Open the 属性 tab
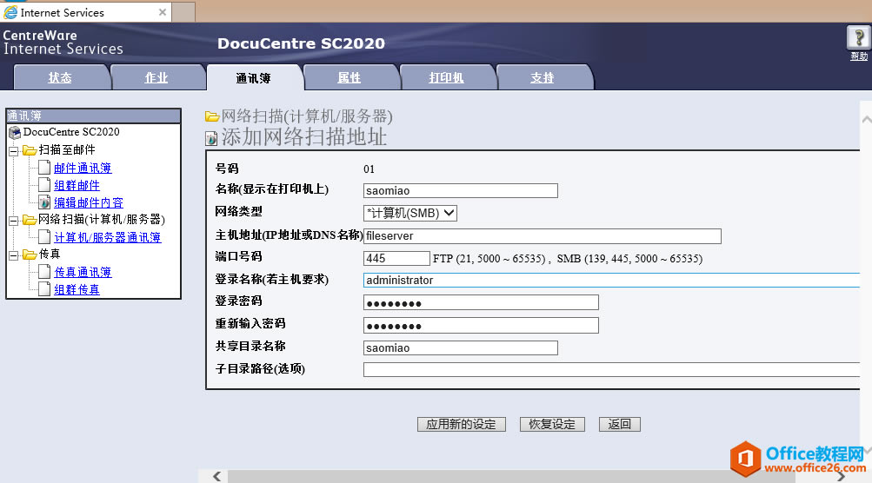The width and height of the screenshot is (872, 483). [349, 78]
